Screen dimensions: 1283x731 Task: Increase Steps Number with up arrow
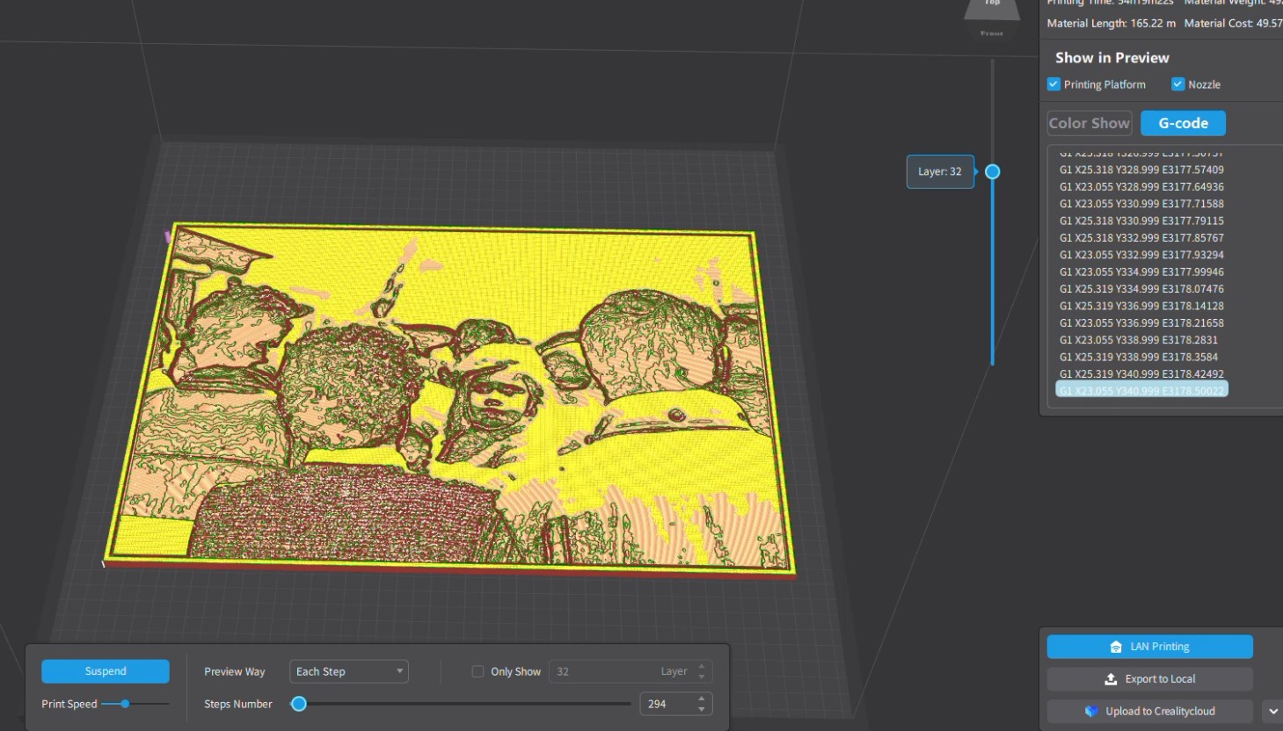point(702,699)
